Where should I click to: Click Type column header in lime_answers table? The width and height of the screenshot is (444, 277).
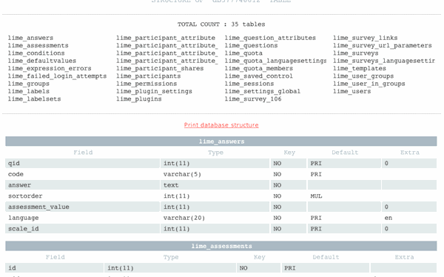pos(215,153)
